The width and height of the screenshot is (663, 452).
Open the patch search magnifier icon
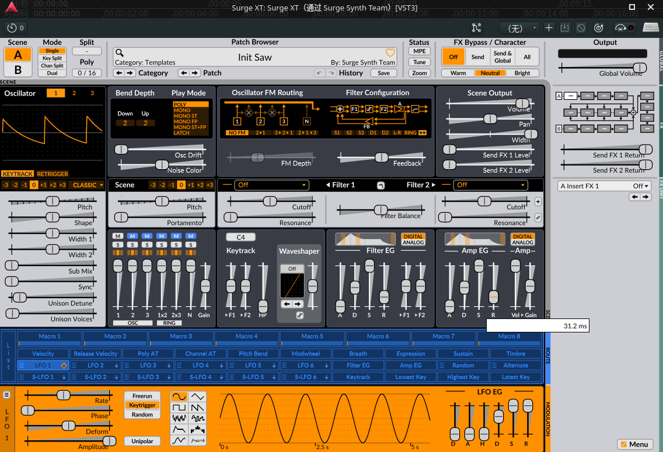120,53
